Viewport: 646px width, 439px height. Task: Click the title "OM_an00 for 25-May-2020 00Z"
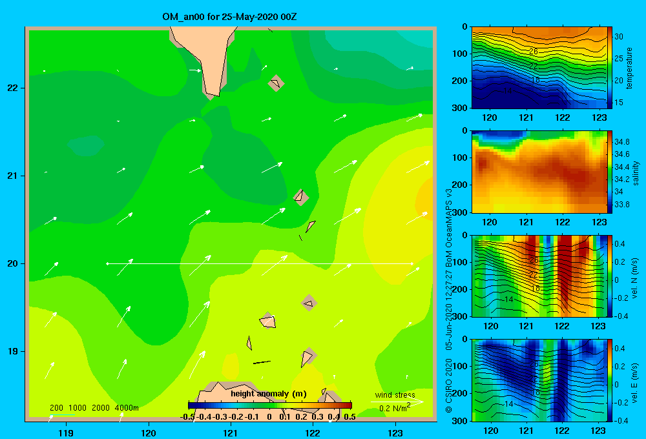click(229, 17)
